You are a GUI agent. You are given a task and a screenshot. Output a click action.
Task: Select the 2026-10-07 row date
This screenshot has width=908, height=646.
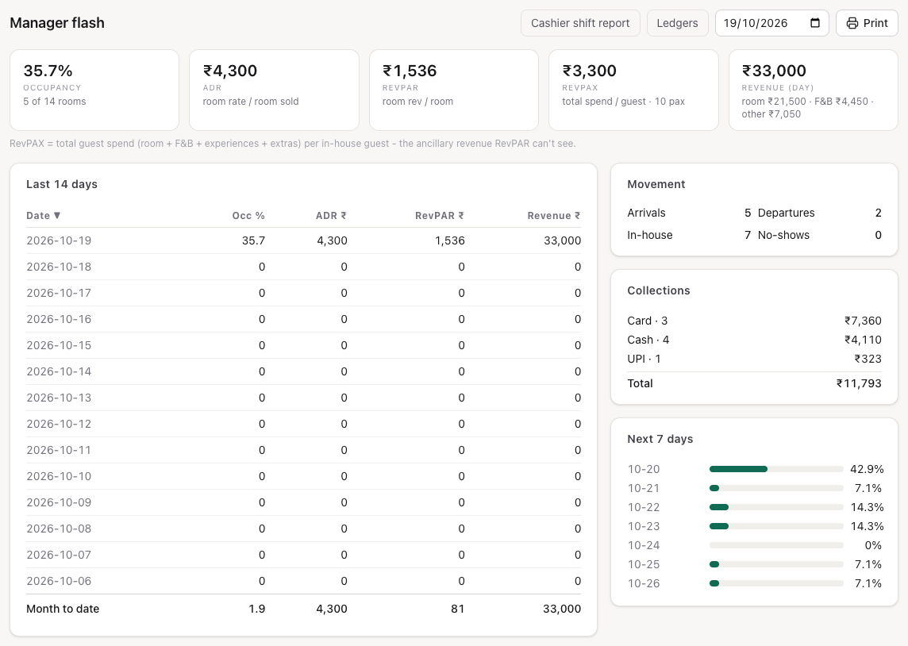(x=59, y=555)
